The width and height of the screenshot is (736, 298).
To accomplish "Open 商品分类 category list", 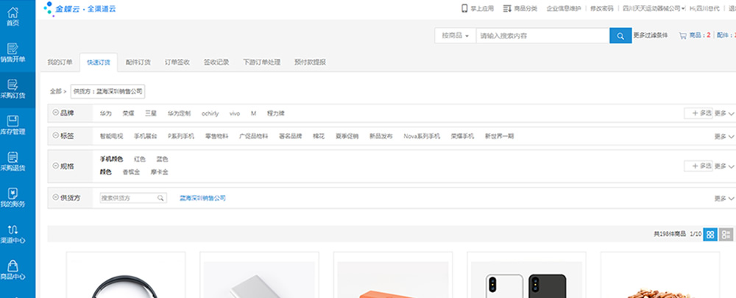I will [x=520, y=8].
